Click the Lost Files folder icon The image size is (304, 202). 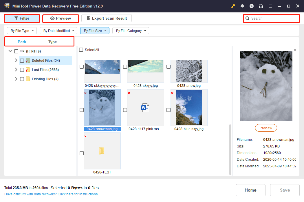[28, 70]
